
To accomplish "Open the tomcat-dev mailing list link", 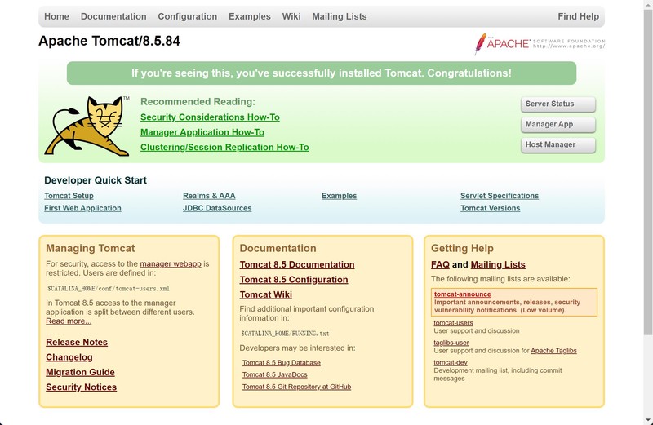I will click(451, 363).
